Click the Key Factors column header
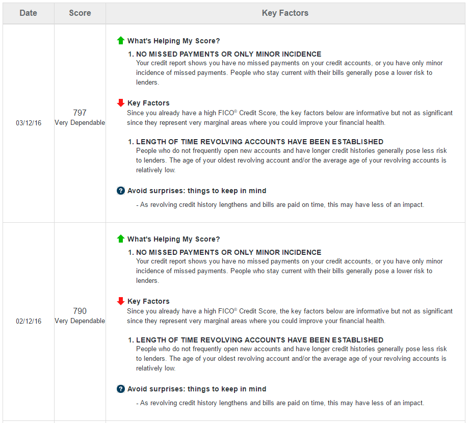469x423 pixels. tap(285, 13)
